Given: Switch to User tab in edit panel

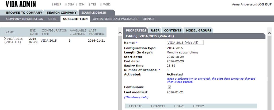Looking at the screenshot, I should (155, 30).
